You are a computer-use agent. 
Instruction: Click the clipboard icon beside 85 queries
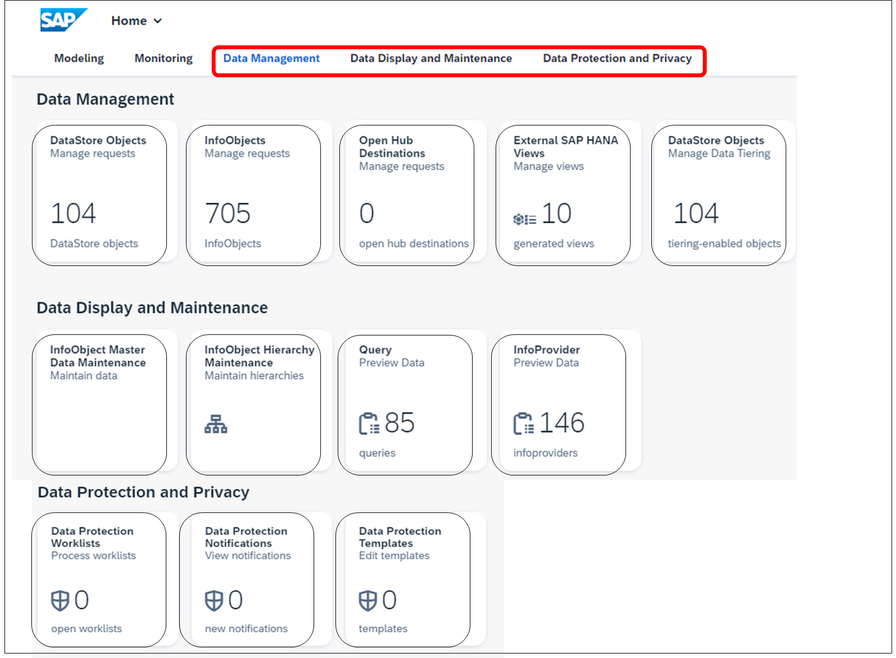click(369, 423)
